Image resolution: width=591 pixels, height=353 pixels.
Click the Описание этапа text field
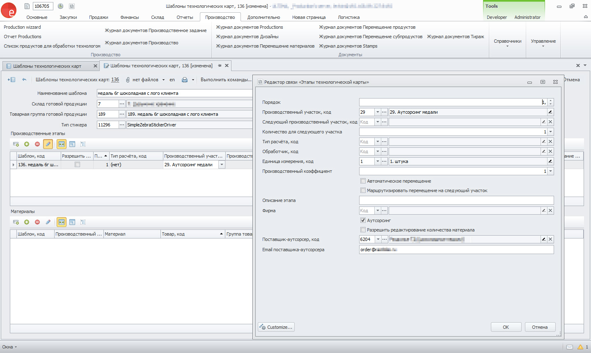click(456, 200)
